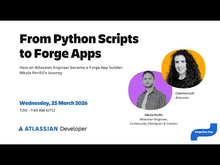The height and width of the screenshot is (165, 220).
Task: Click the heading 'From Python Scripts'
Action: [x=79, y=39]
